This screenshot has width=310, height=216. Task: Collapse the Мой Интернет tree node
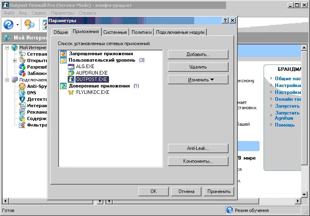point(7,48)
